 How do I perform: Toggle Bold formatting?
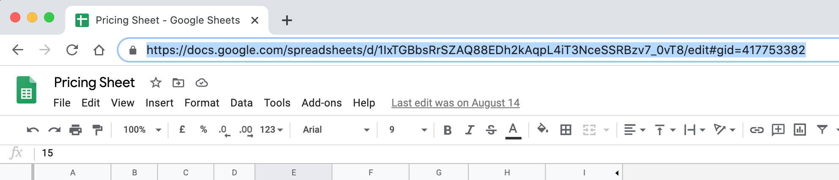[447, 130]
